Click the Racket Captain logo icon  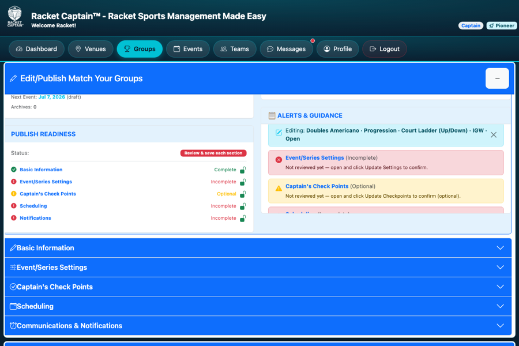tap(15, 16)
